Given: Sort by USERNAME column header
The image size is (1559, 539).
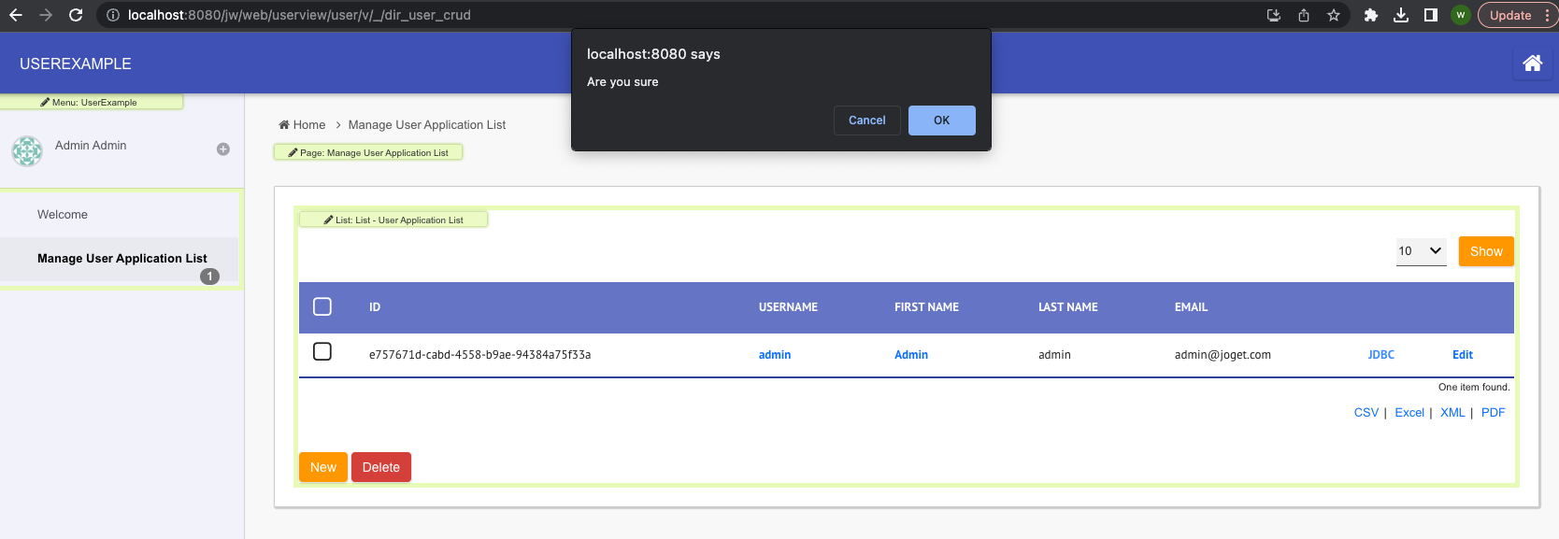Looking at the screenshot, I should click(788, 307).
